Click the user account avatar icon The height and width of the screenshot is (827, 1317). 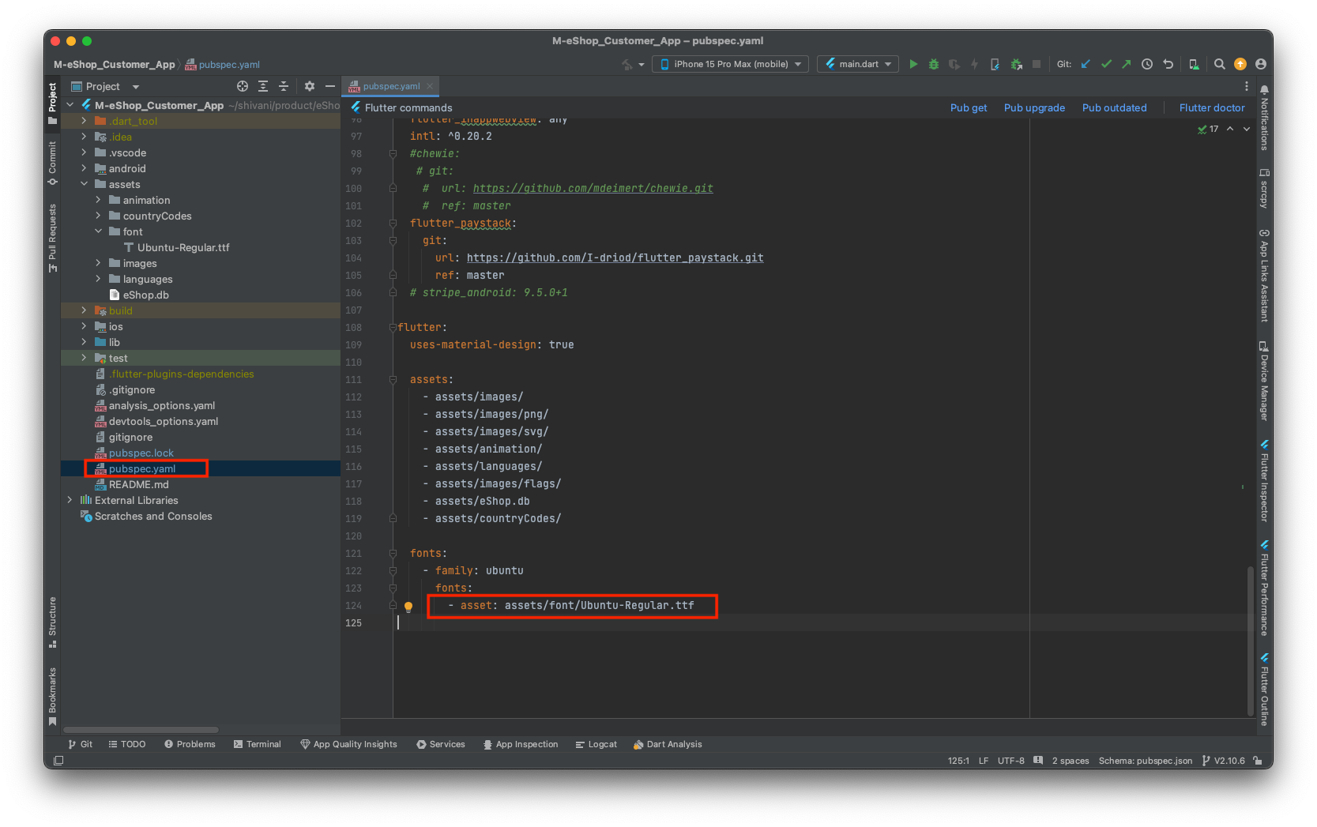[x=1260, y=64]
